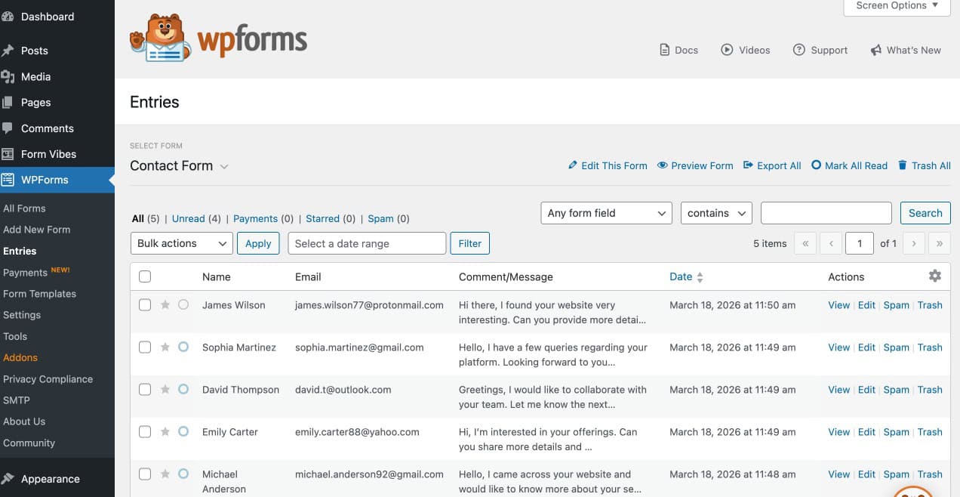Click the Filter button

point(469,243)
